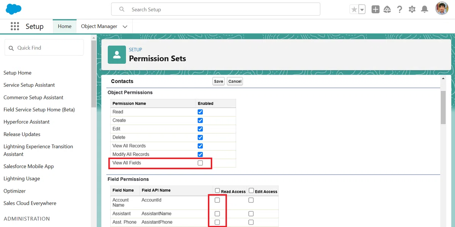Open the App Launcher dots grid
Viewport: 455px width, 227px height.
click(15, 26)
